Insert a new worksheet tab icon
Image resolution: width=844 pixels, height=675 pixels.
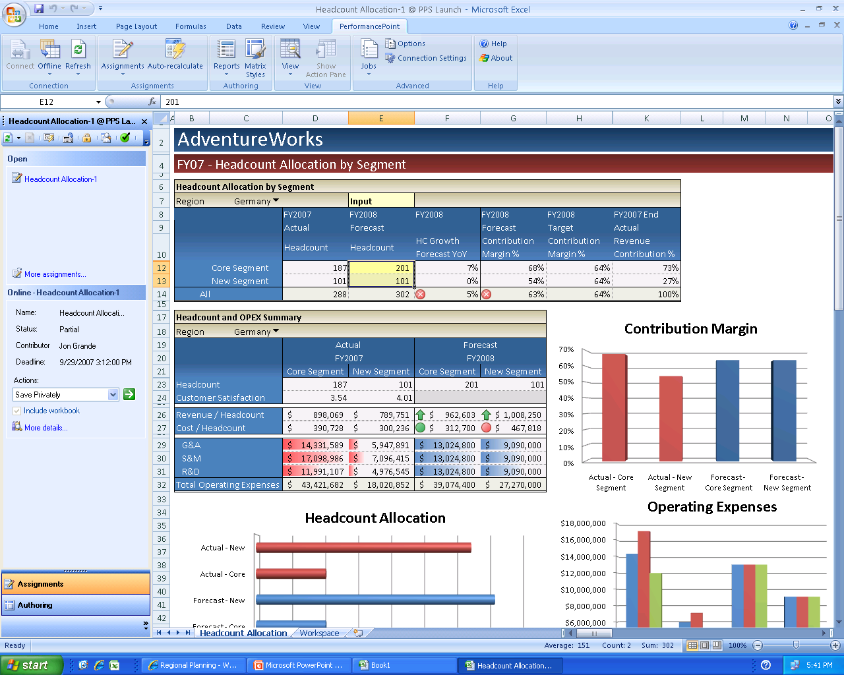(358, 633)
